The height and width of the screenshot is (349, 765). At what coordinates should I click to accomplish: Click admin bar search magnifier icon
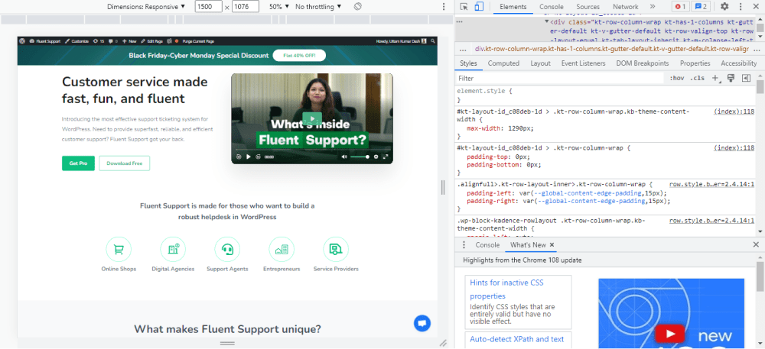[x=433, y=41]
